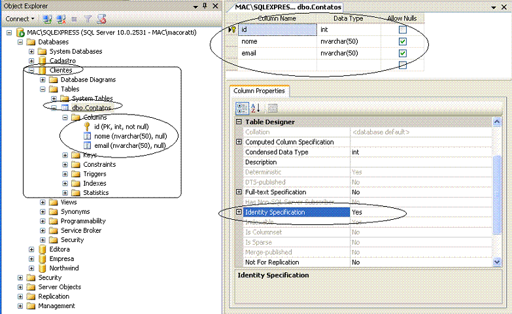Viewport: 512px width, 314px height.
Task: Click the column icon beside nome in tree
Action: tap(87, 136)
